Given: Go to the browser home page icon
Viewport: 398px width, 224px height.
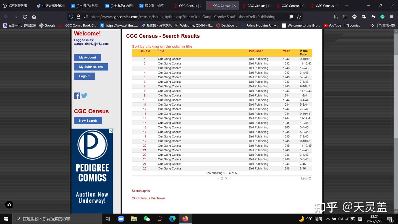Looking at the screenshot, I should point(34,17).
